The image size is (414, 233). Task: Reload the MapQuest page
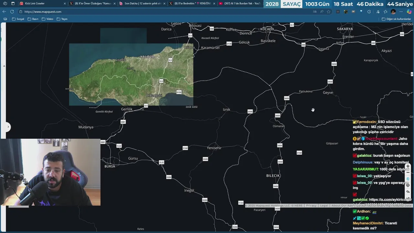(12, 12)
